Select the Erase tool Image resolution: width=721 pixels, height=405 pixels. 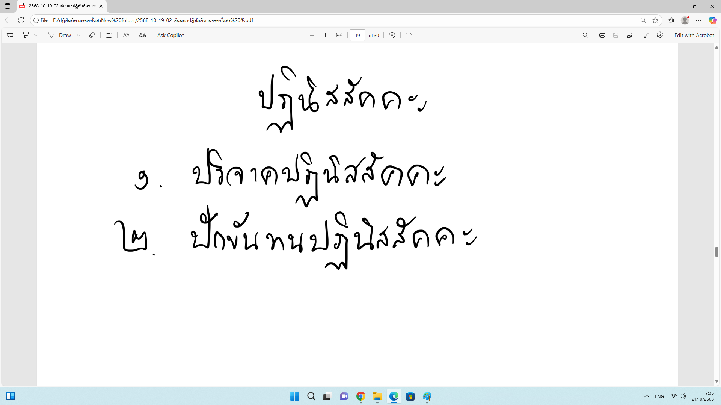pos(92,35)
